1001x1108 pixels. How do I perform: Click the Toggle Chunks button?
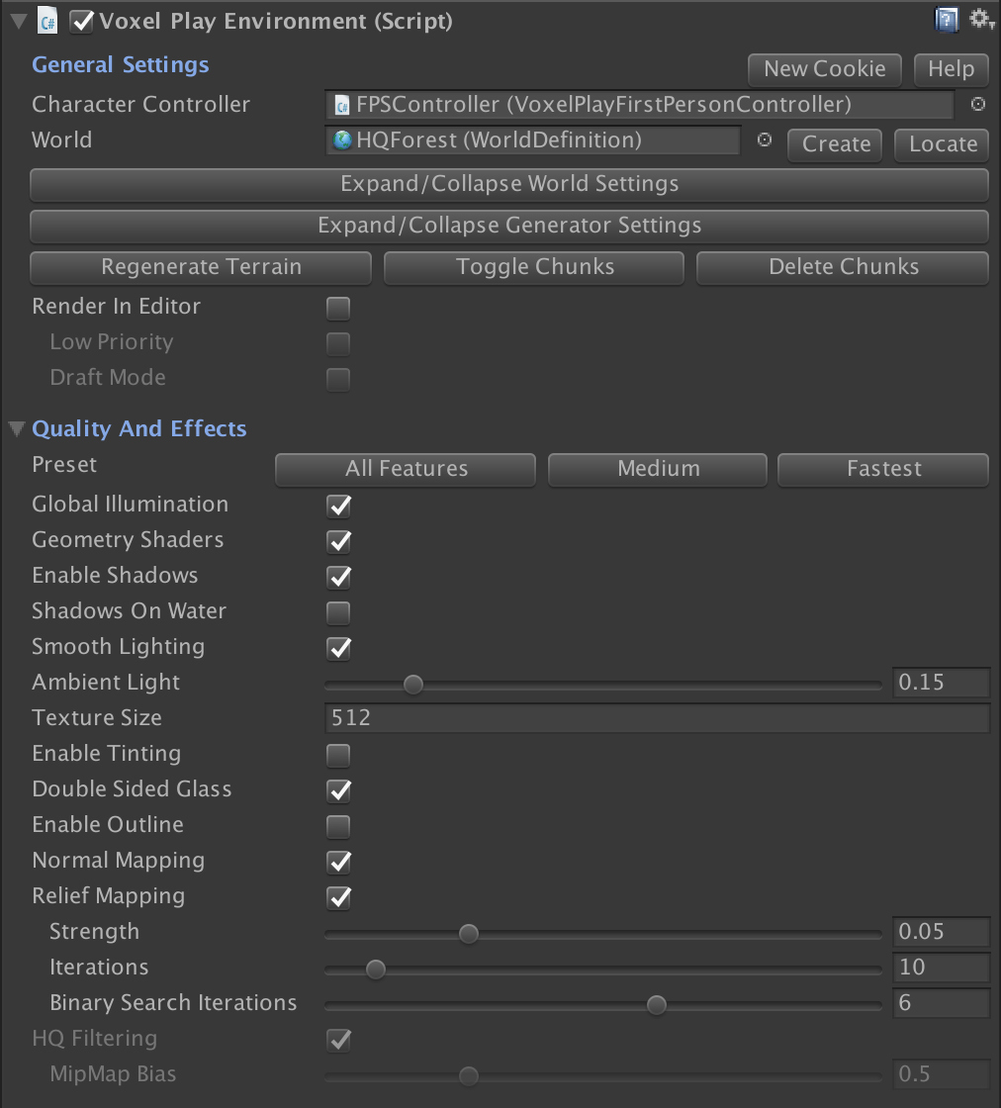[x=534, y=268]
